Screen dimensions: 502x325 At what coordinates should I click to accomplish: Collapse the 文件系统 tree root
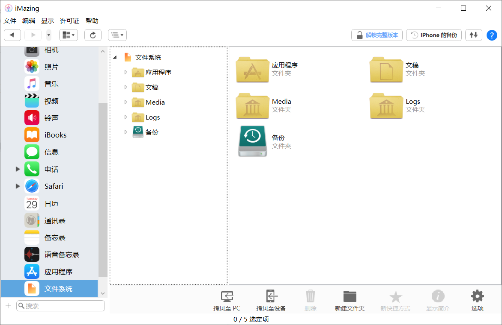[x=115, y=58]
